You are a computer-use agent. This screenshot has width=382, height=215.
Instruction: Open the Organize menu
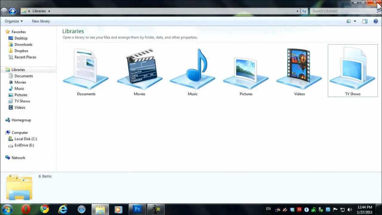[x=13, y=21]
